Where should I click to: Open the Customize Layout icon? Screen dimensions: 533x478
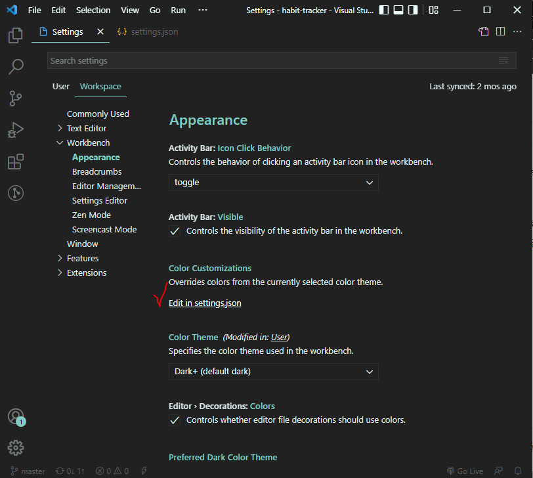(x=433, y=11)
